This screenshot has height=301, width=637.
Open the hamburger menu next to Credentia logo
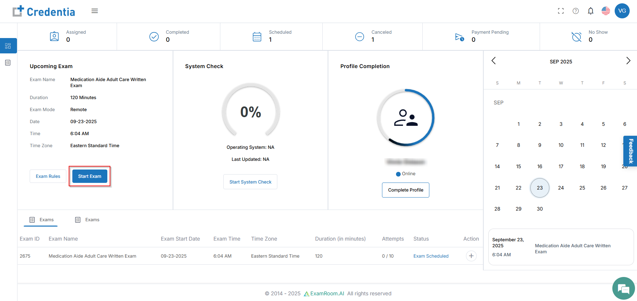[95, 11]
